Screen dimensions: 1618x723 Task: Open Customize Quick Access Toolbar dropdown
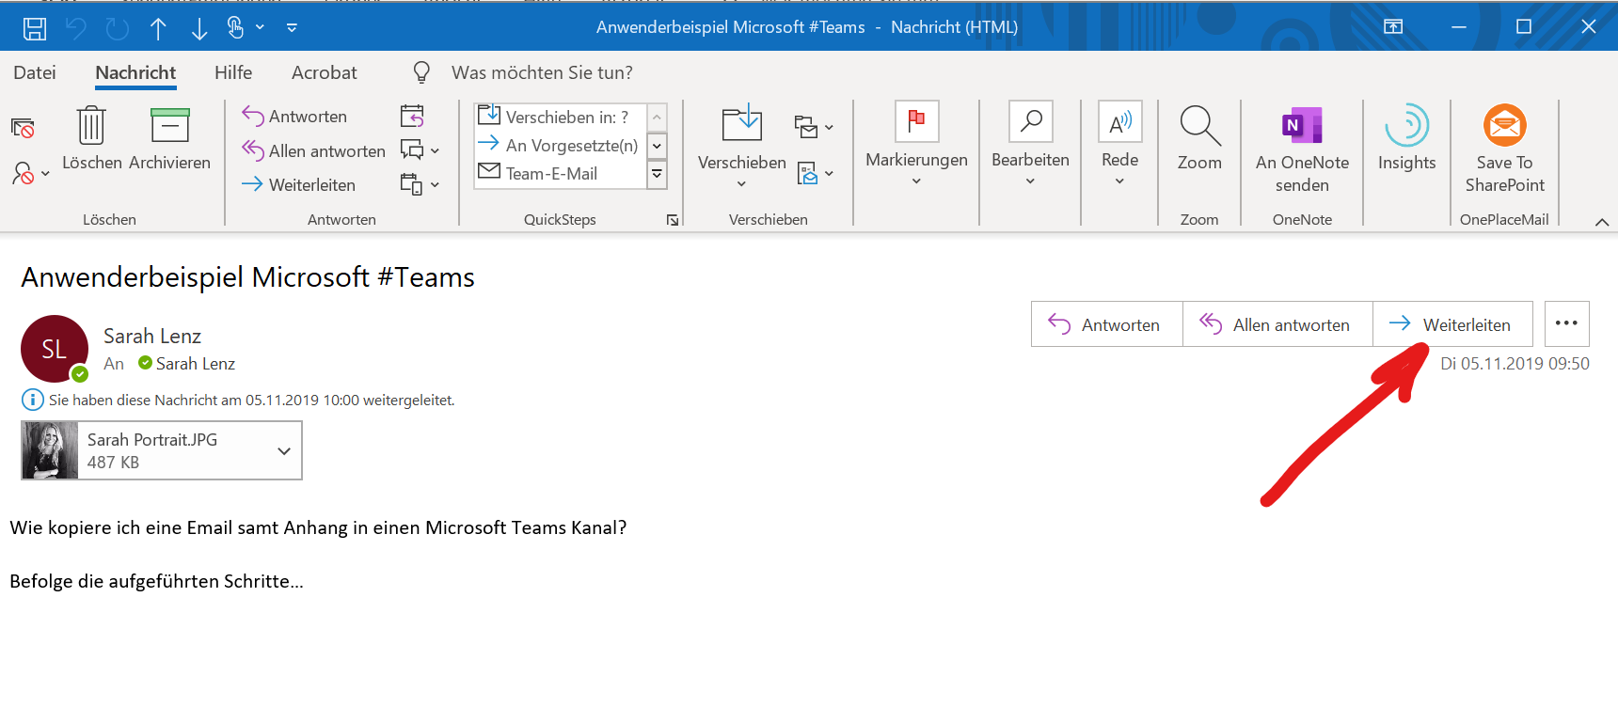tap(292, 28)
